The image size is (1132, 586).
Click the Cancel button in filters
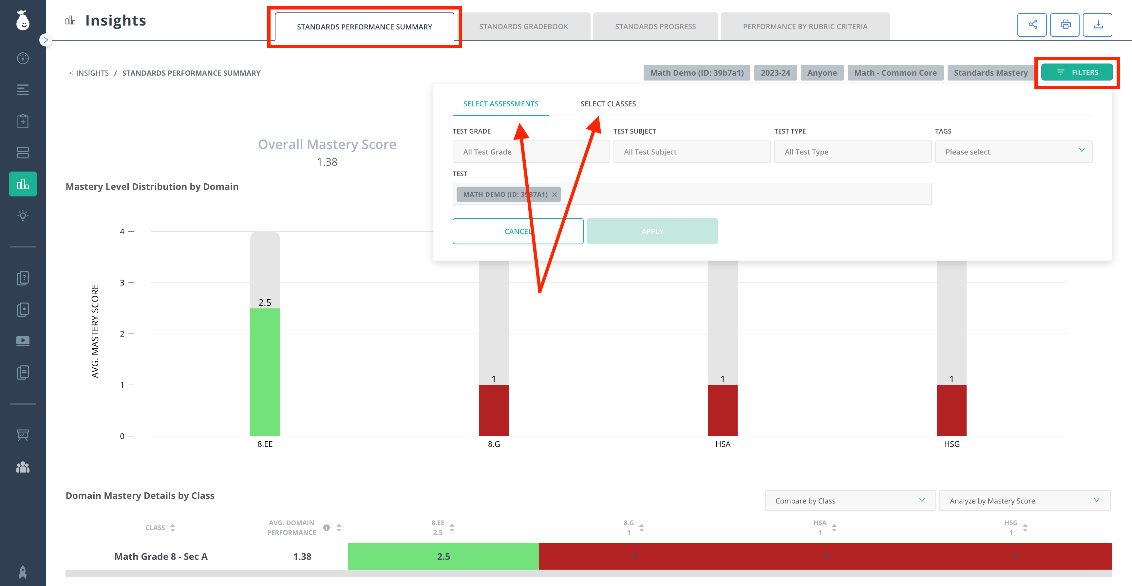coord(518,231)
